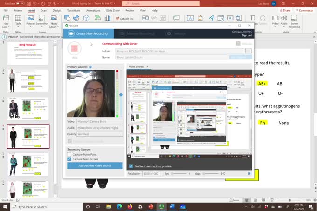Toggle Enable screen capture preview checkbox
This screenshot has height=211, width=317.
131,166
